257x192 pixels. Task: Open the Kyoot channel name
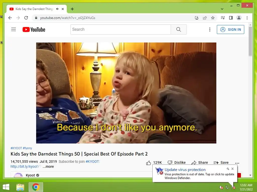30,175
